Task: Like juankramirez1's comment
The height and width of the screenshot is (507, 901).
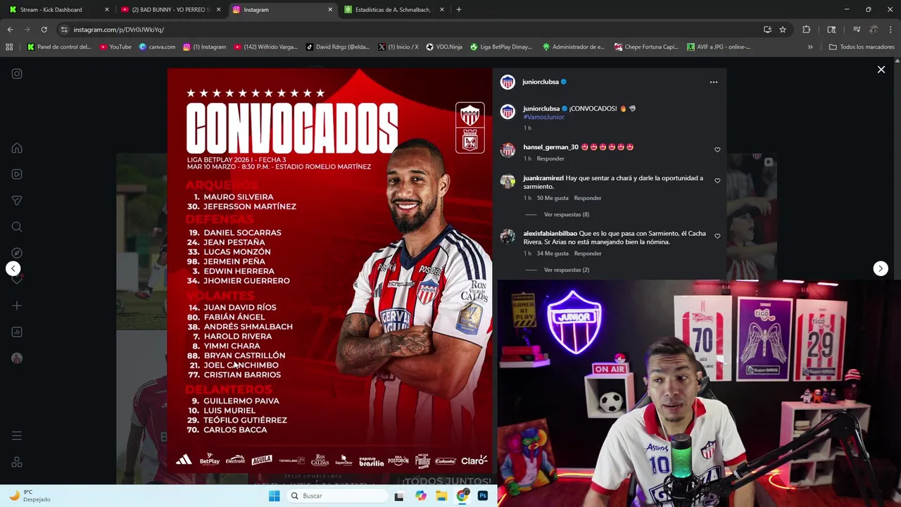Action: 717,180
